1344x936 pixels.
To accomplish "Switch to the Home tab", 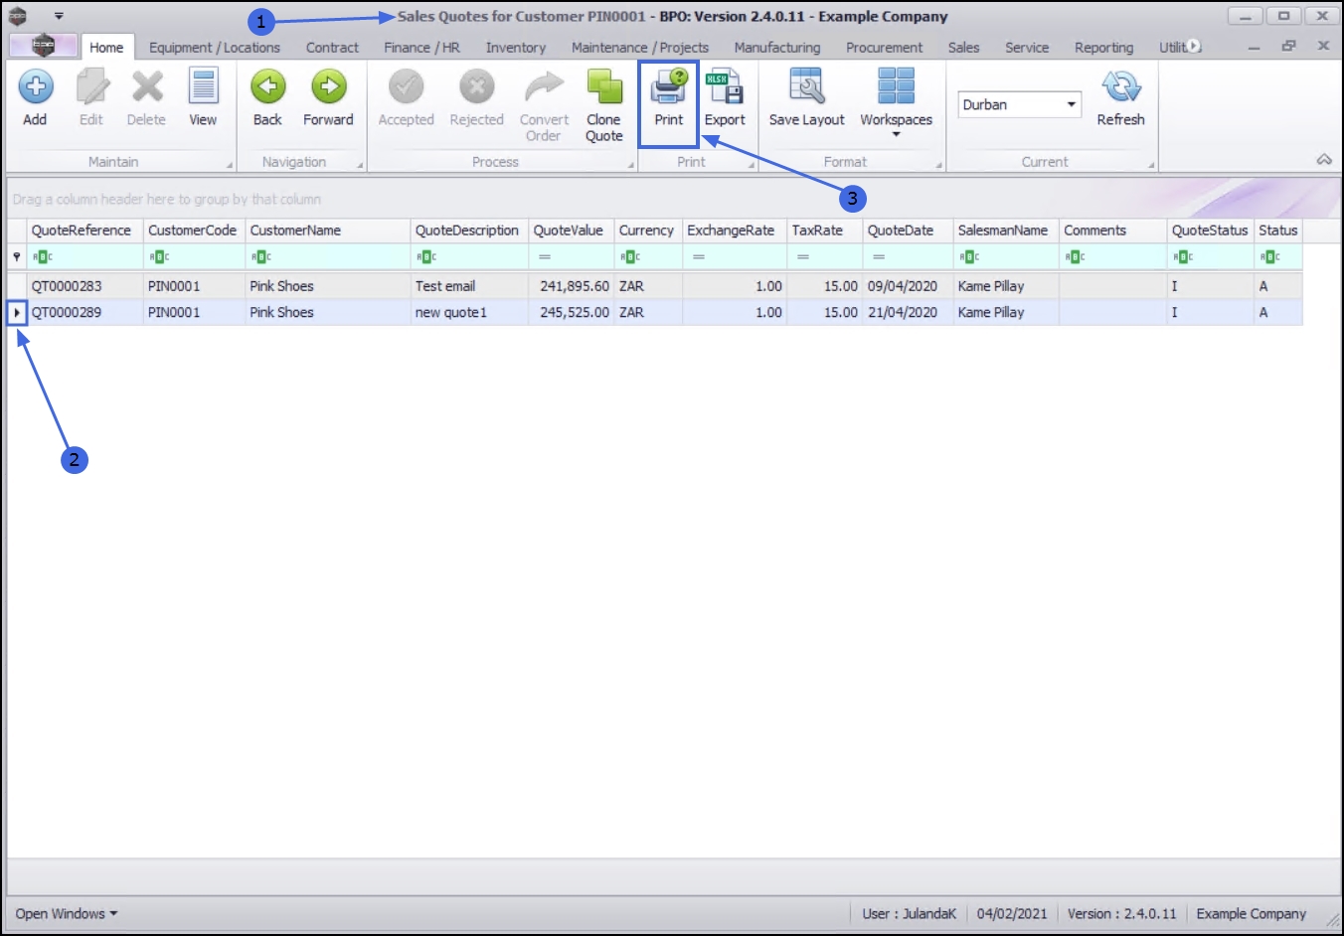I will coord(106,47).
